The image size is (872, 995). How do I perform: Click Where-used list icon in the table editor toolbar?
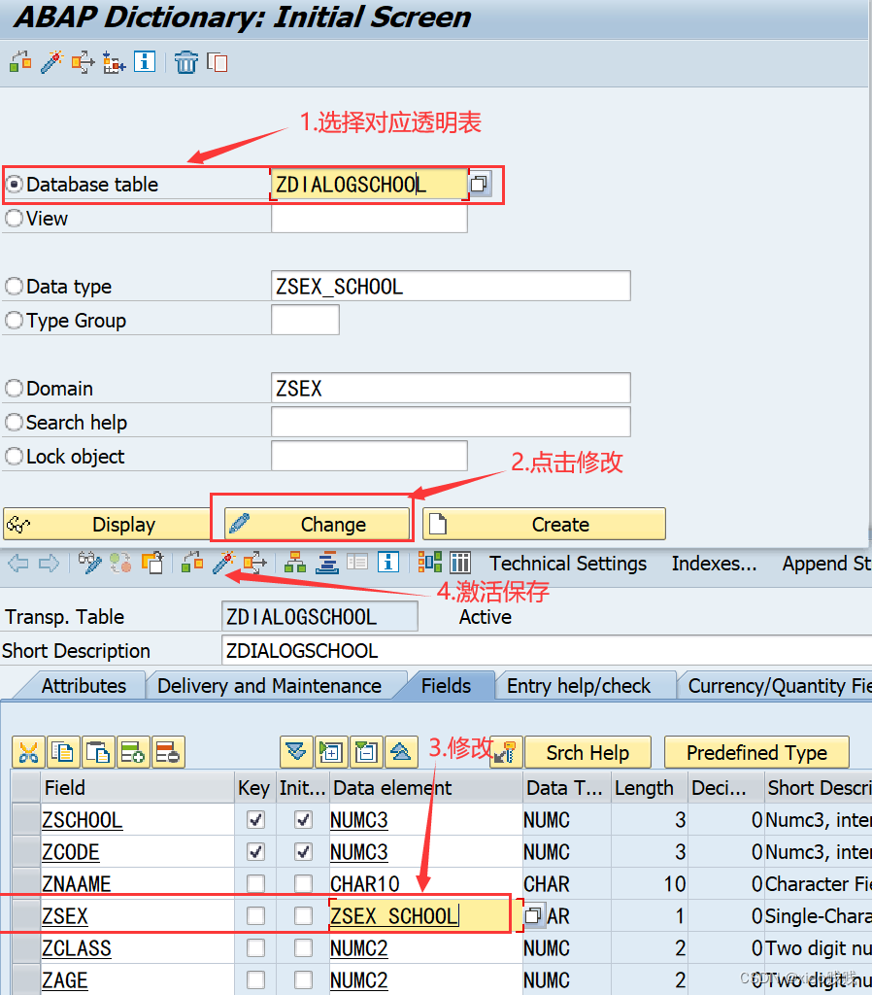255,563
